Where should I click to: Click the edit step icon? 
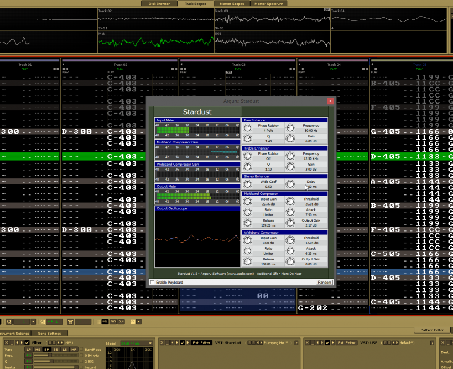tap(43, 321)
